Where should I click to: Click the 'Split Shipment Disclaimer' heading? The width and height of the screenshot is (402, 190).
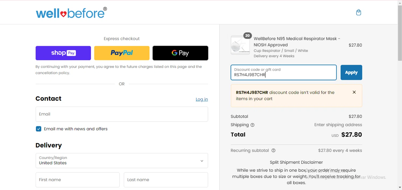tap(296, 162)
